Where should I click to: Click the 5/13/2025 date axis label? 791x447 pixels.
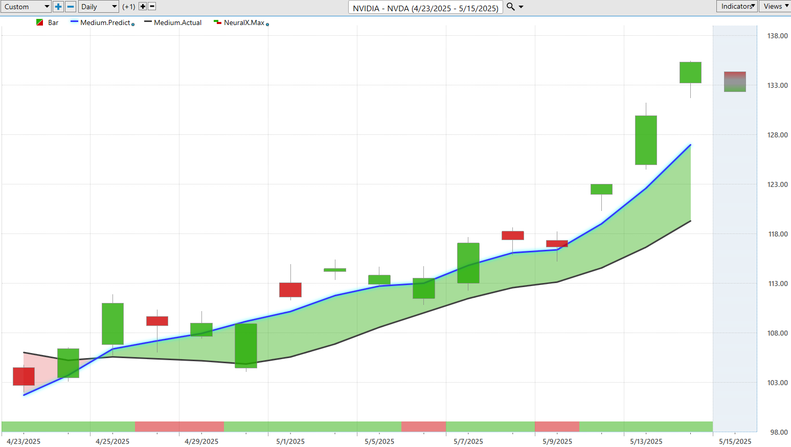(646, 441)
